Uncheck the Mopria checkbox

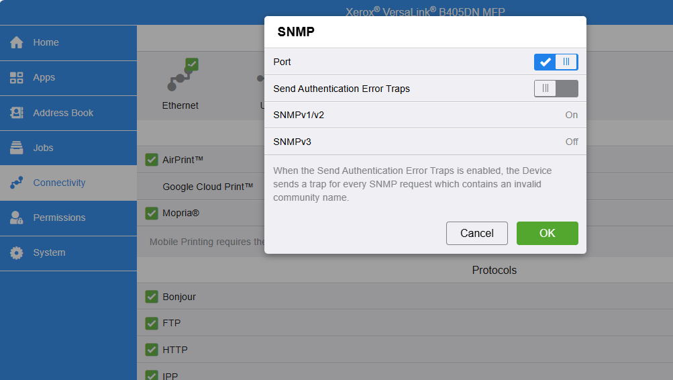(152, 213)
